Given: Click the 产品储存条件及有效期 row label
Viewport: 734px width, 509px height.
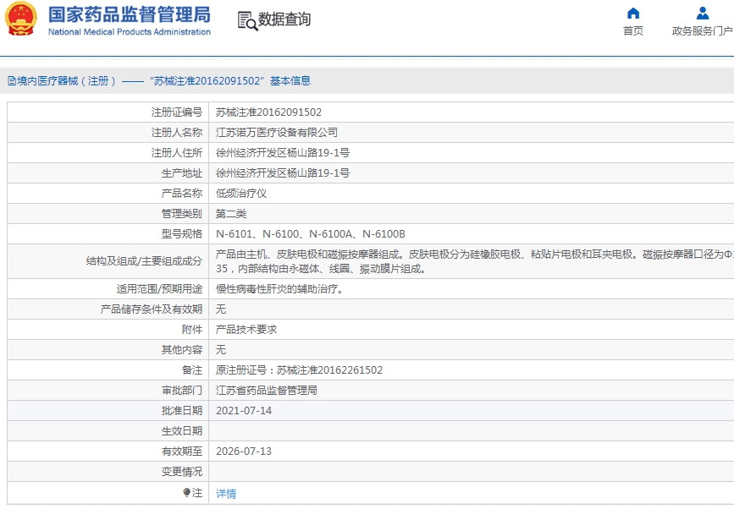Looking at the screenshot, I should click(152, 309).
